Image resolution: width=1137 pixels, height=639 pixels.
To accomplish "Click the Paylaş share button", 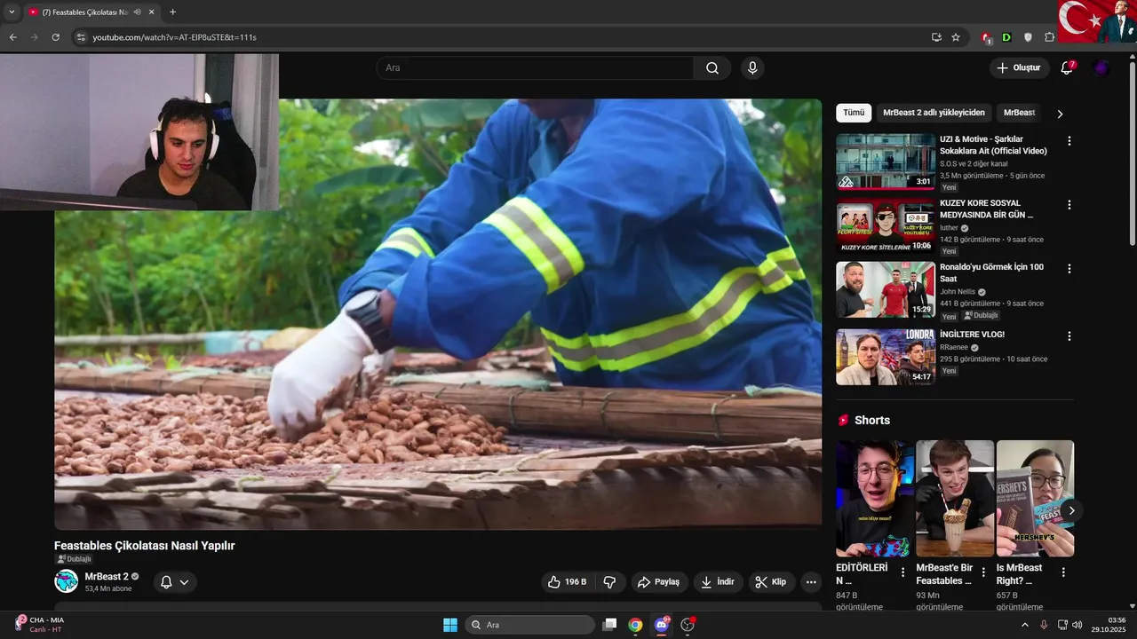I will click(x=659, y=582).
